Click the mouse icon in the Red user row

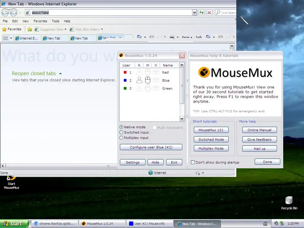[x=148, y=72]
